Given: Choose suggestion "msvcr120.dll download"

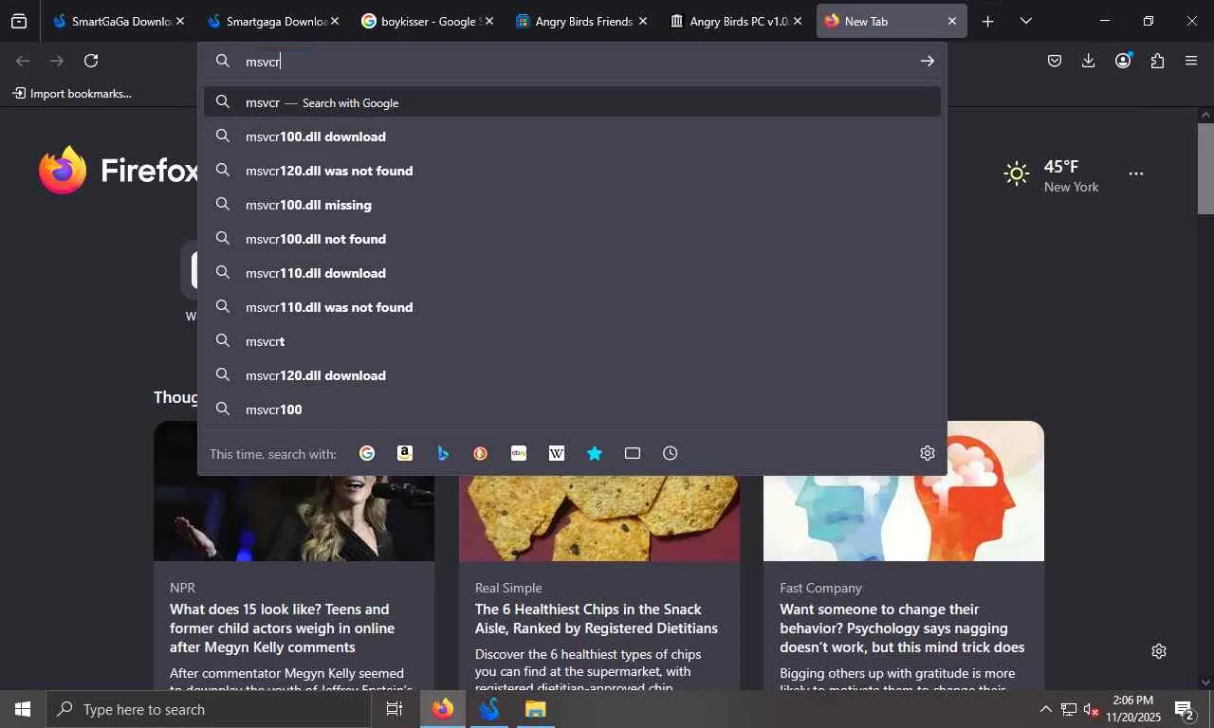Looking at the screenshot, I should 572,375.
